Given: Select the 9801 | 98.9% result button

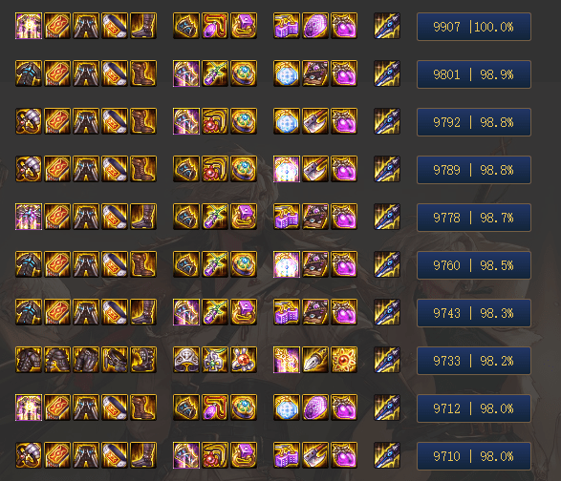Looking at the screenshot, I should click(474, 74).
